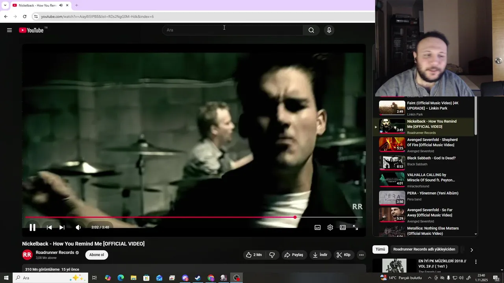Open the Roadrunner Records channel name link
Screen dimensions: 504x283
point(55,252)
